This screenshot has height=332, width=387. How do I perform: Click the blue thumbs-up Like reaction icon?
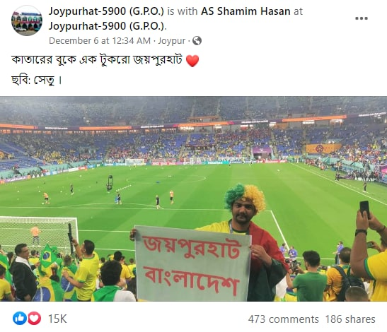coord(20,318)
